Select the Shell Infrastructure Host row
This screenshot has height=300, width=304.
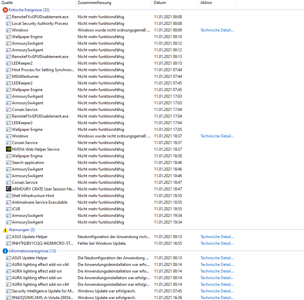[121, 196]
